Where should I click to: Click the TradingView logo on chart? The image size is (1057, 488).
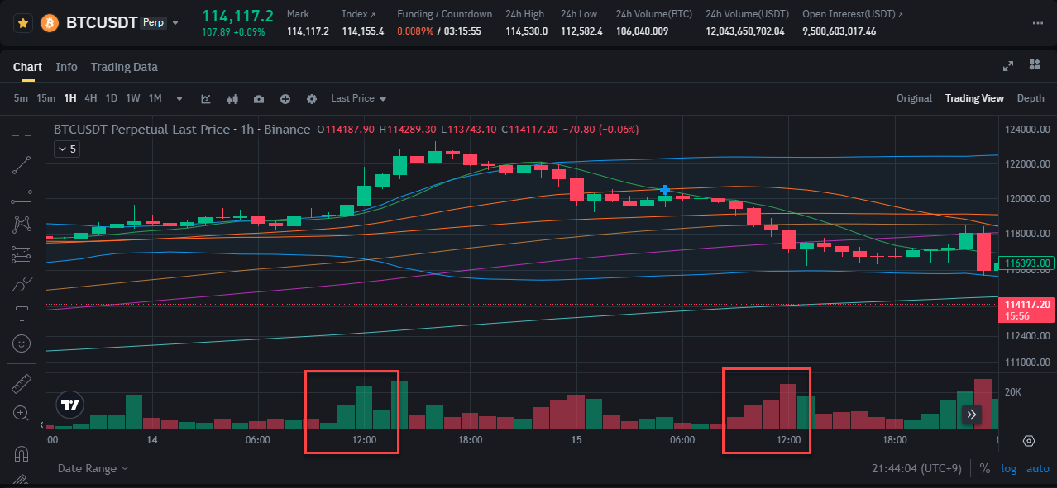click(70, 405)
